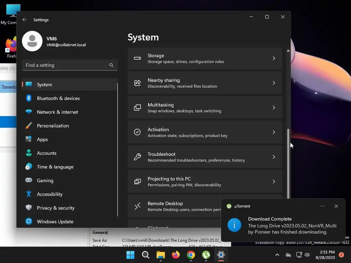The image size is (351, 263).
Task: Expand Activation chevron
Action: click(x=274, y=132)
